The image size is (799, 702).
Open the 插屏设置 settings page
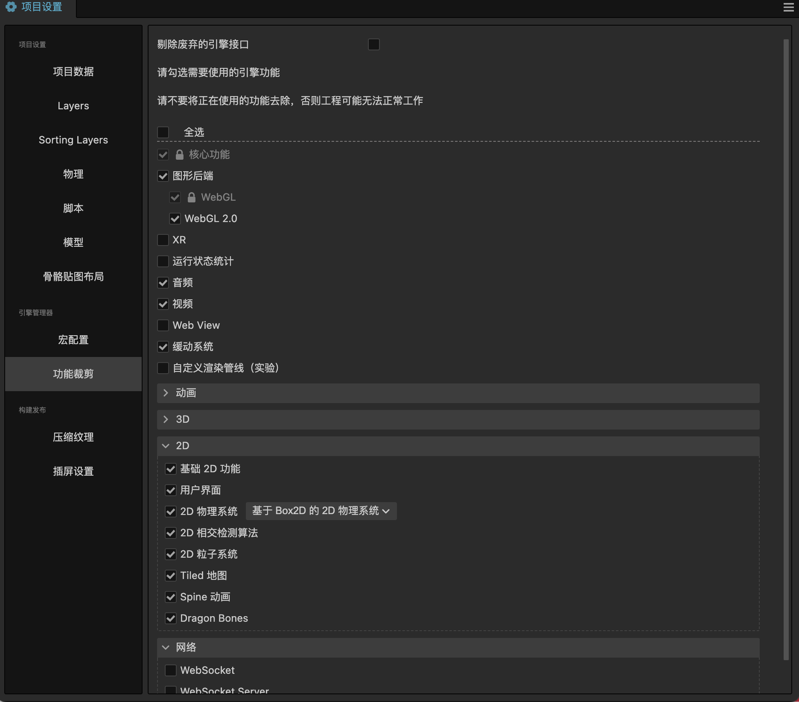tap(73, 471)
